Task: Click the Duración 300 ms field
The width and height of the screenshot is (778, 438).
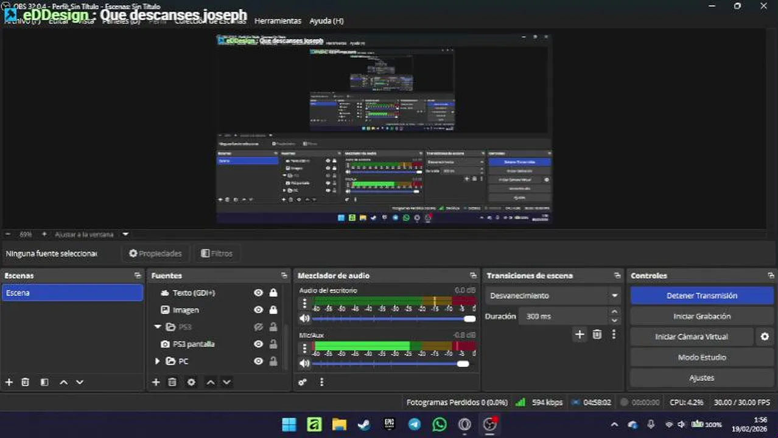Action: click(563, 316)
